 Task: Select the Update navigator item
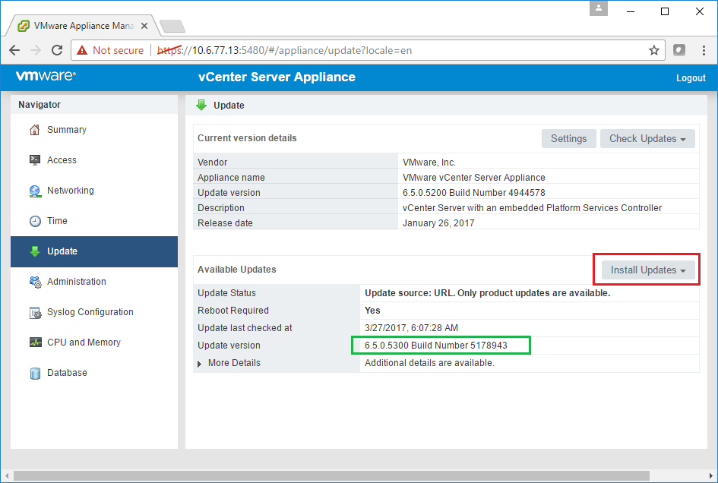94,251
